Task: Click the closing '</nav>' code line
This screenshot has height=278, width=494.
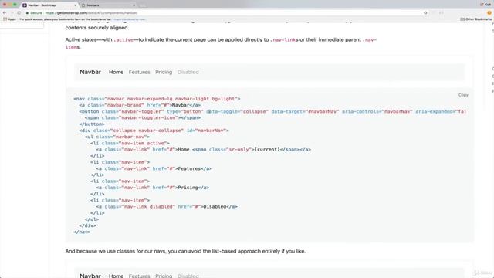Action: tap(82, 232)
